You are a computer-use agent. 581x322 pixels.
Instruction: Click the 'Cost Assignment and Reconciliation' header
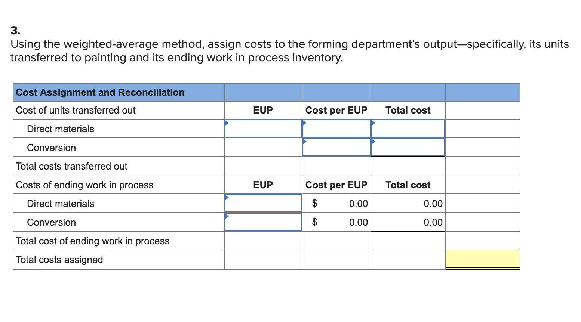click(x=100, y=92)
